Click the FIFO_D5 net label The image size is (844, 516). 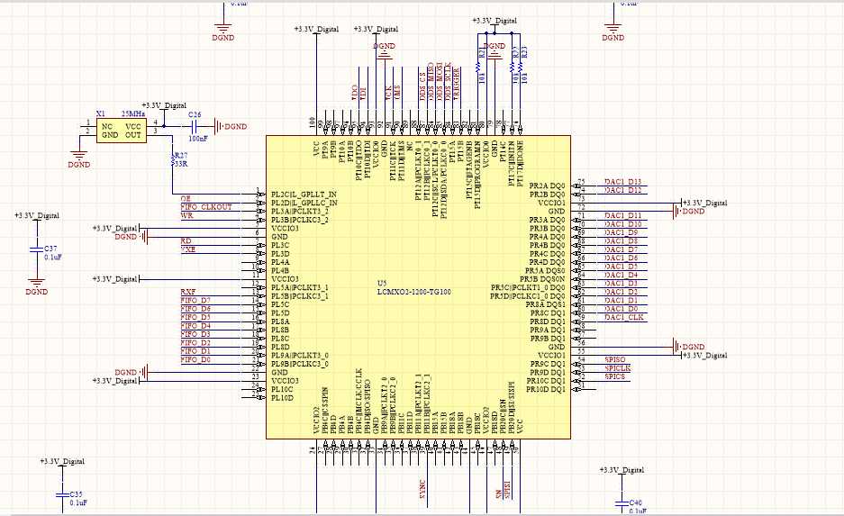(x=195, y=318)
